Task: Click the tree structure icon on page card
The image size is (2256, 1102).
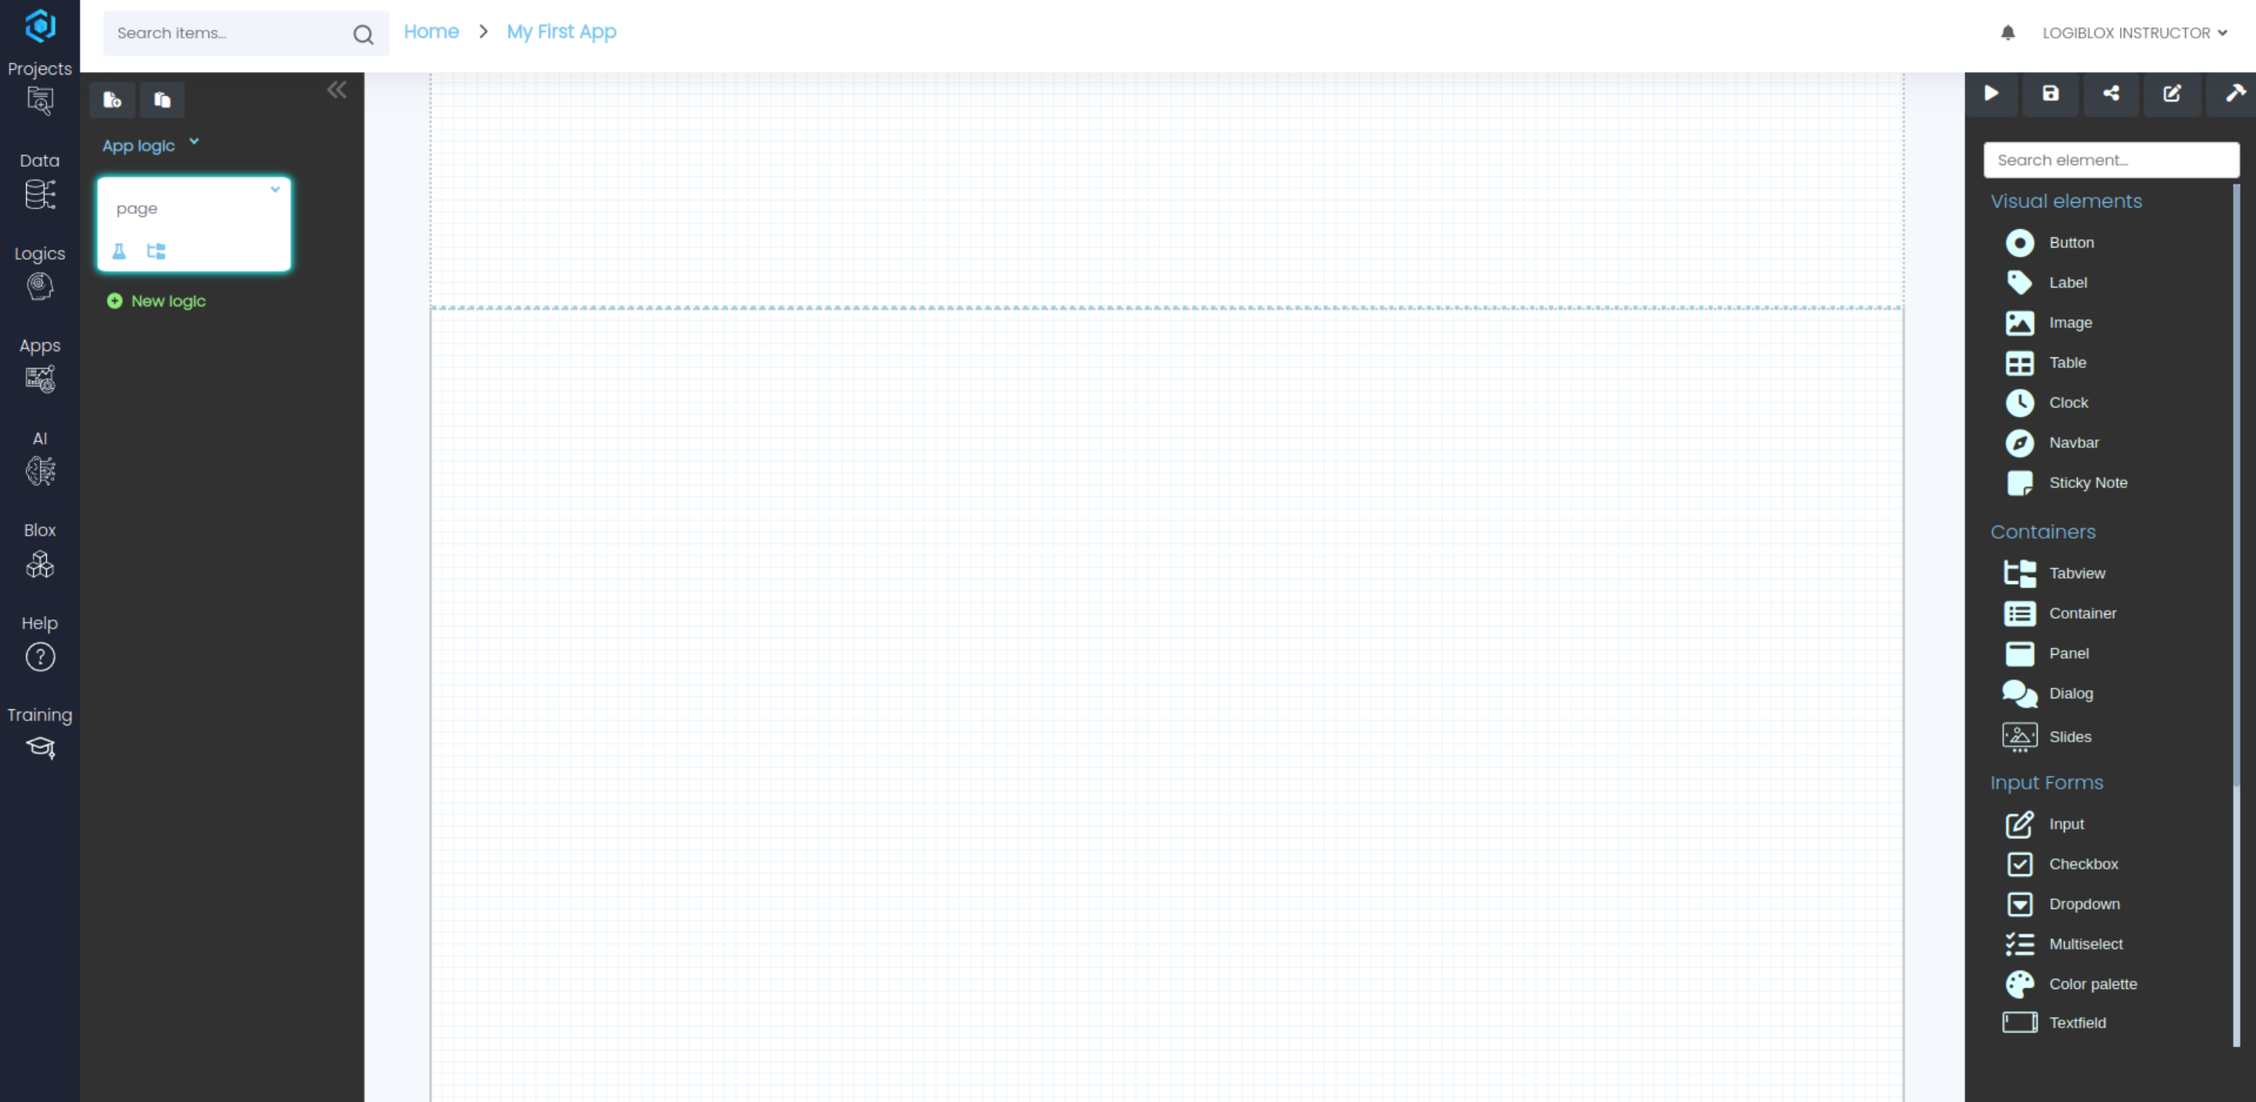Action: pyautogui.click(x=156, y=252)
